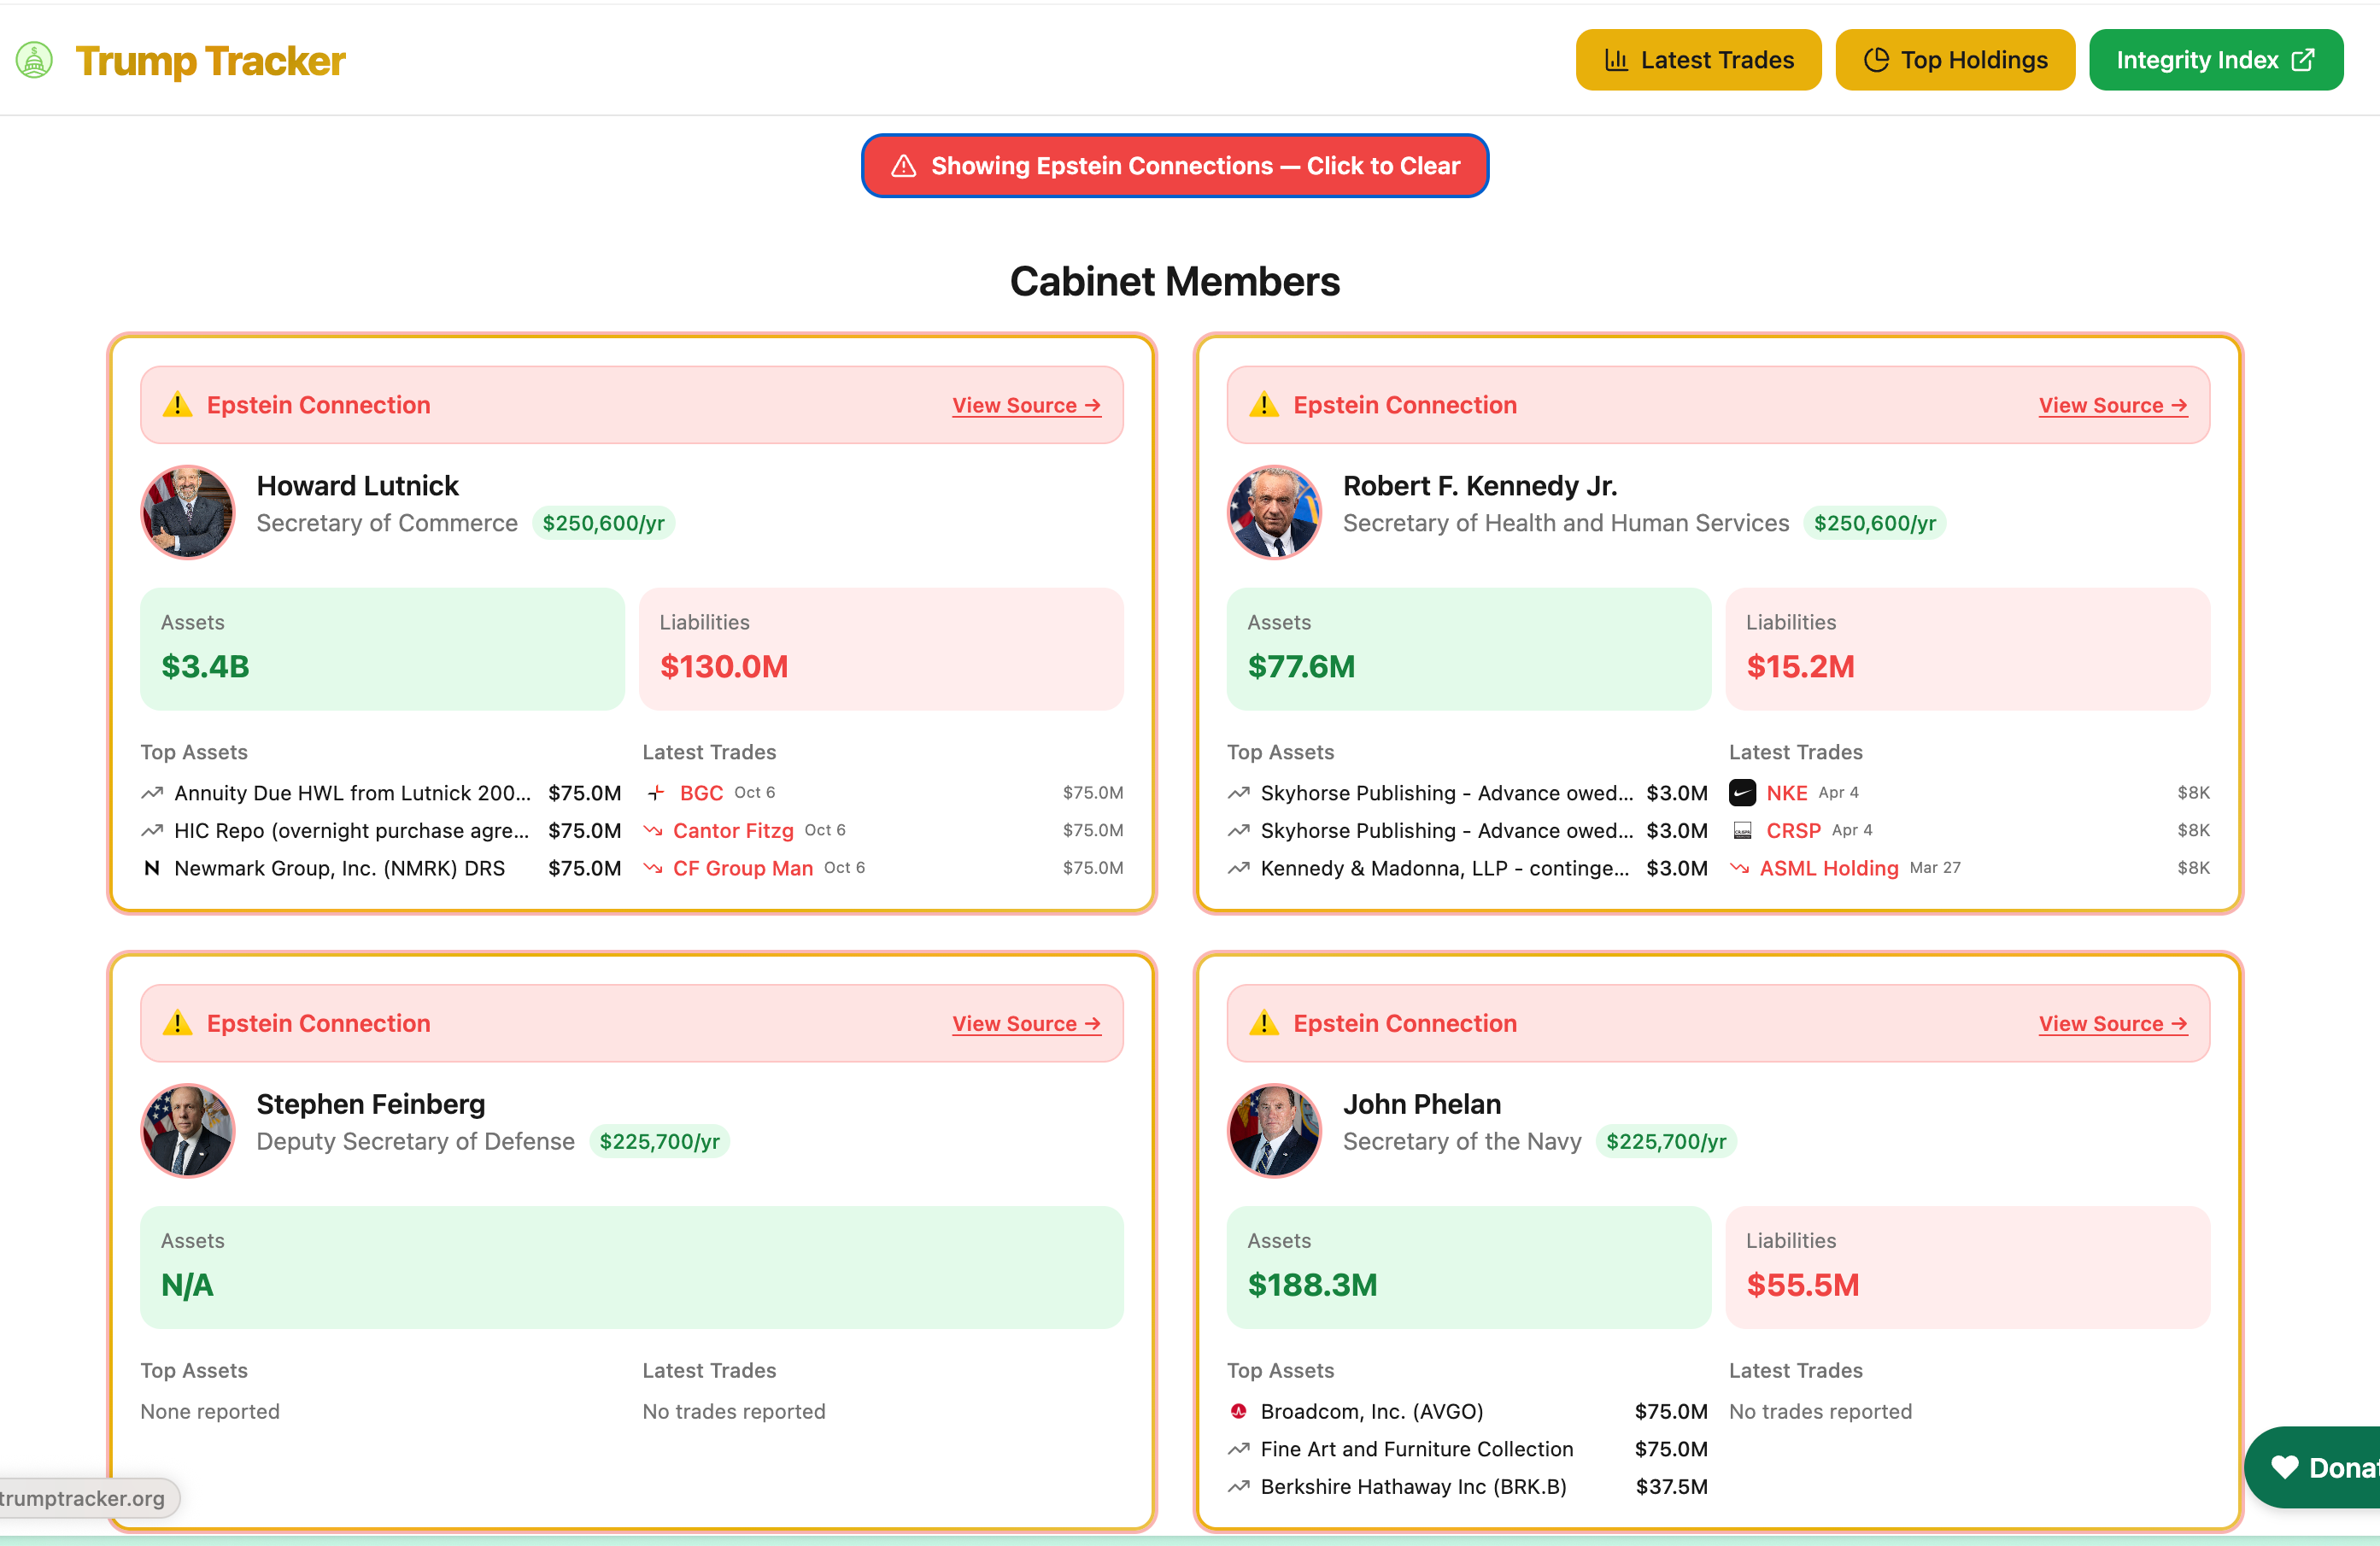Screen dimensions: 2380x1546
Task: Open View Source in John Phelan's card
Action: pyautogui.click(x=2112, y=1023)
